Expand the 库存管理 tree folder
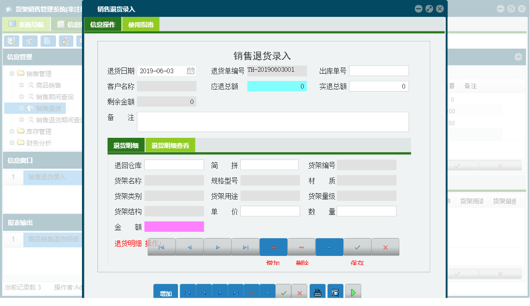Screen dimensions: 530x306 (12, 131)
